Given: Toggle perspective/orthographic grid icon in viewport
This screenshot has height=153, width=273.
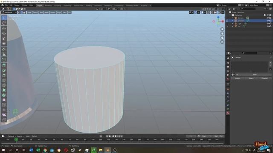Looking at the screenshot, I should (x=222, y=42).
